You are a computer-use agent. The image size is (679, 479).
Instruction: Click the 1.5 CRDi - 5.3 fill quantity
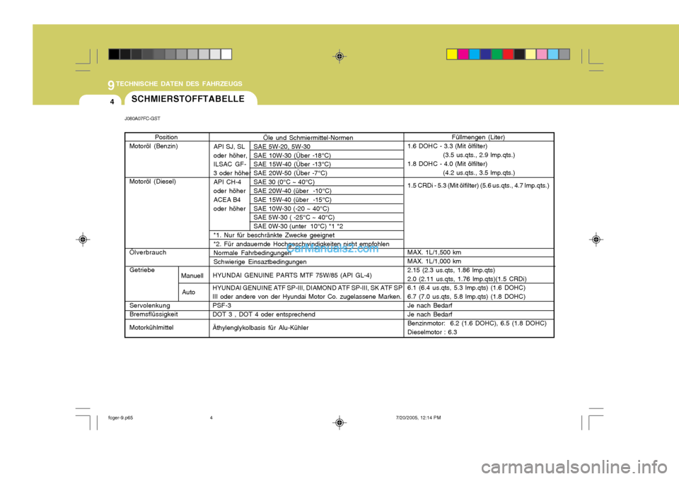click(x=478, y=186)
